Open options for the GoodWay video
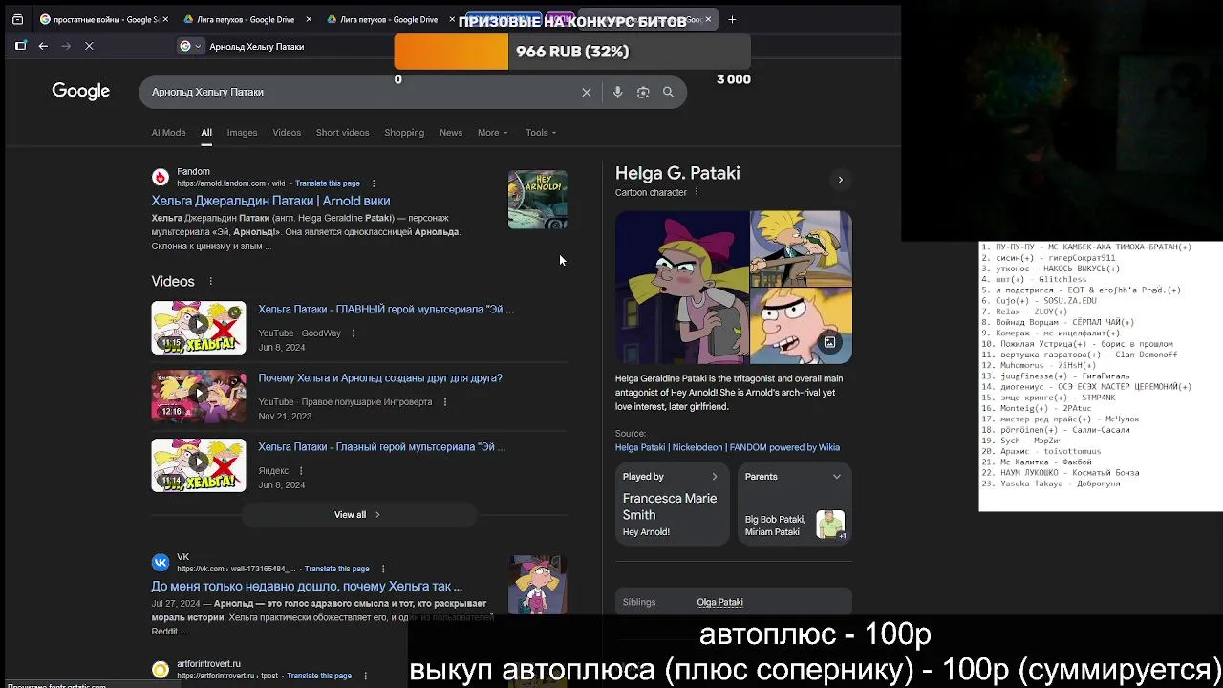1223x688 pixels. pyautogui.click(x=354, y=333)
